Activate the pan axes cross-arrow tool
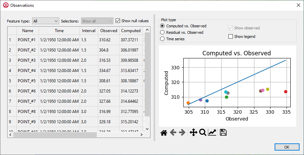 click(x=193, y=133)
